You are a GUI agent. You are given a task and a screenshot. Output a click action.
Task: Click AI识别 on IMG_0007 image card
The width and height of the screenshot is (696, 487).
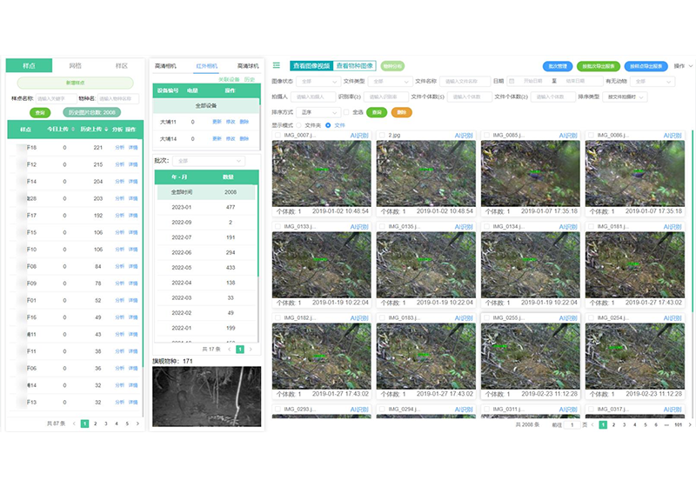pyautogui.click(x=358, y=136)
